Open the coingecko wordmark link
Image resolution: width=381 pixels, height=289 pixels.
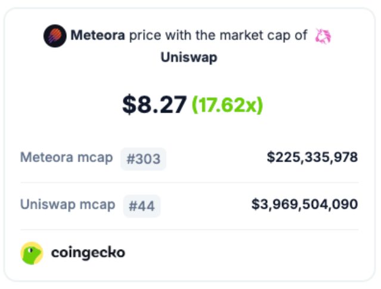88,253
